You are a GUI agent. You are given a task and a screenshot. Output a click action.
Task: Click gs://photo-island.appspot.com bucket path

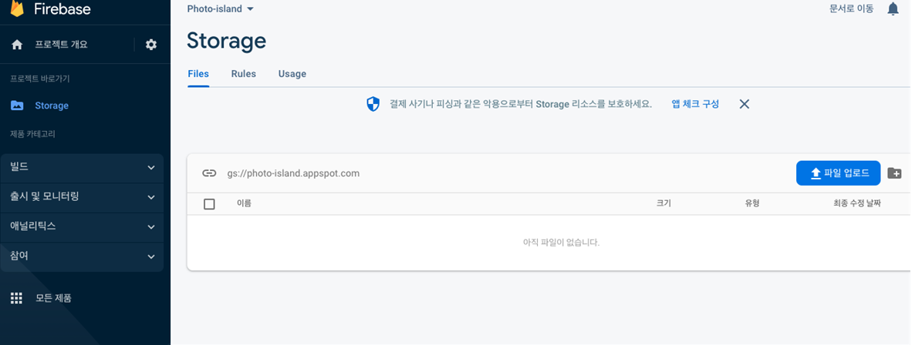[x=293, y=173]
